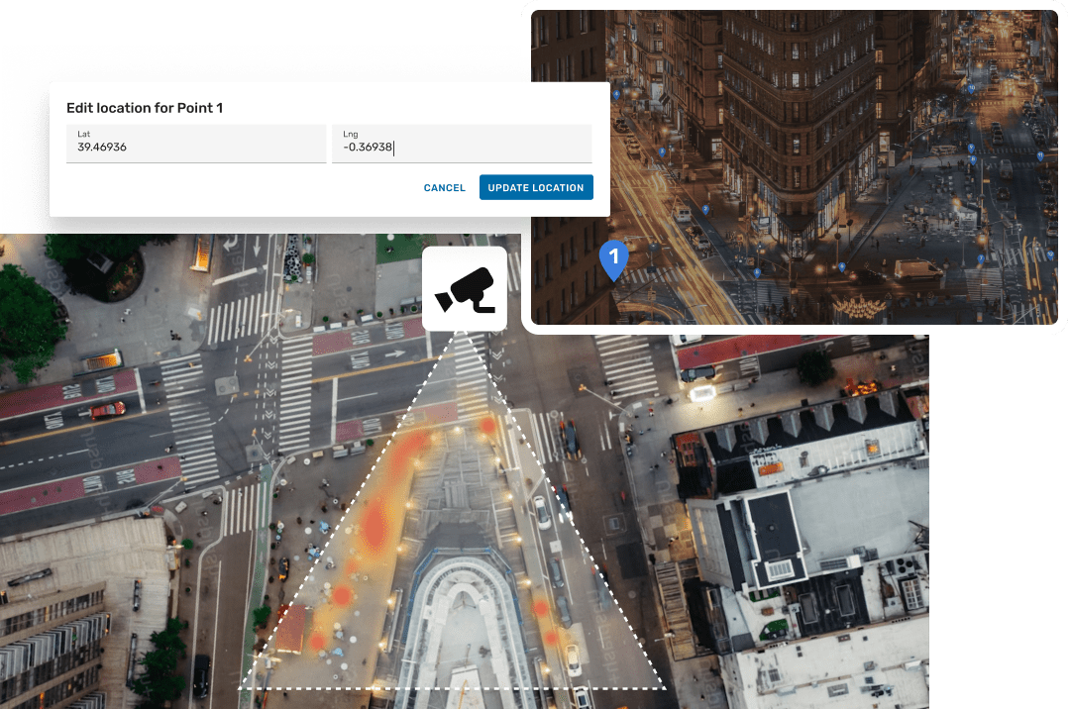
Task: Click map marker 4 near the top left street
Action: [x=615, y=95]
